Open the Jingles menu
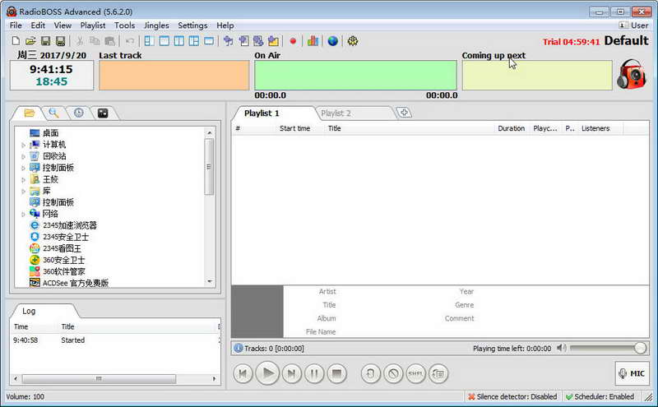 click(156, 25)
